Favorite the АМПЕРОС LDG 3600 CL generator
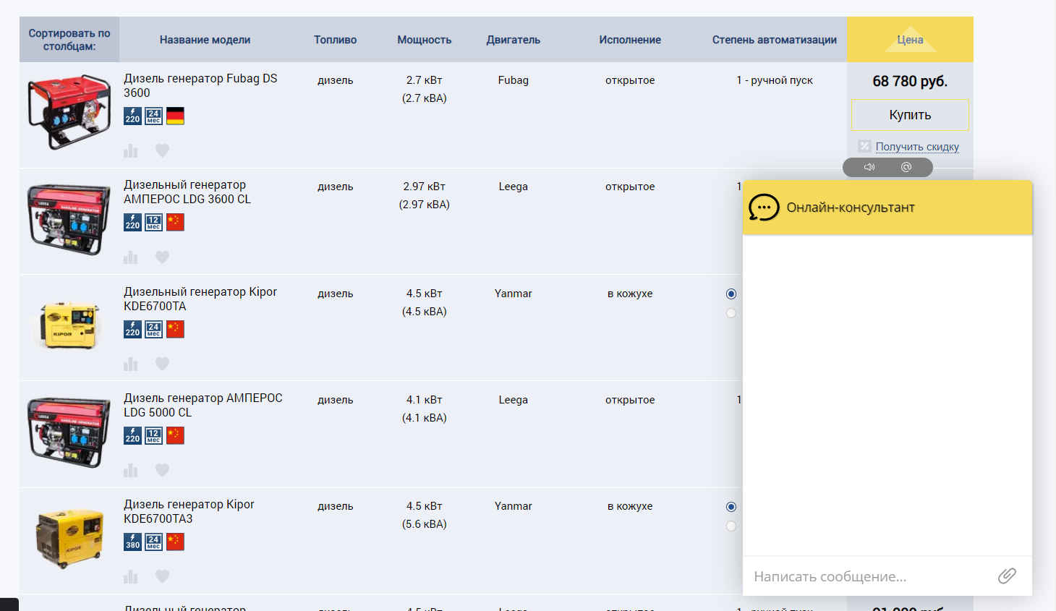1056x611 pixels. 162,257
